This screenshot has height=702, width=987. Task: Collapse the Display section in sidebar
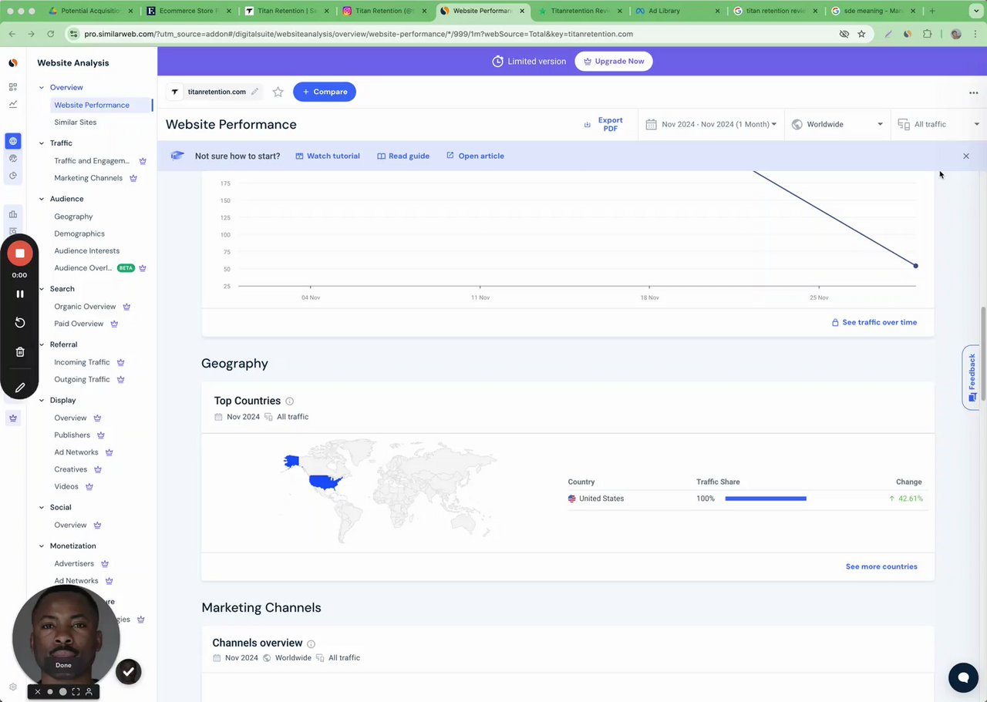coord(42,401)
